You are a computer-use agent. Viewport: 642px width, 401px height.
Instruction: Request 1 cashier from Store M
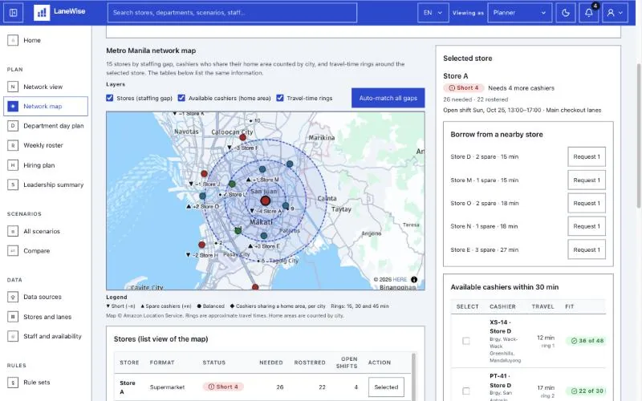(x=587, y=180)
